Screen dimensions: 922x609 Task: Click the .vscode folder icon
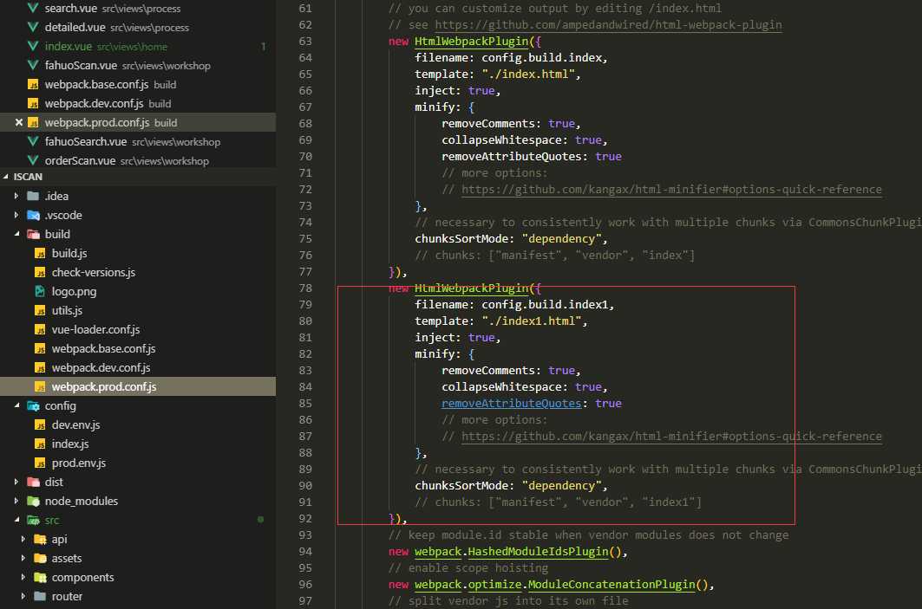[33, 215]
